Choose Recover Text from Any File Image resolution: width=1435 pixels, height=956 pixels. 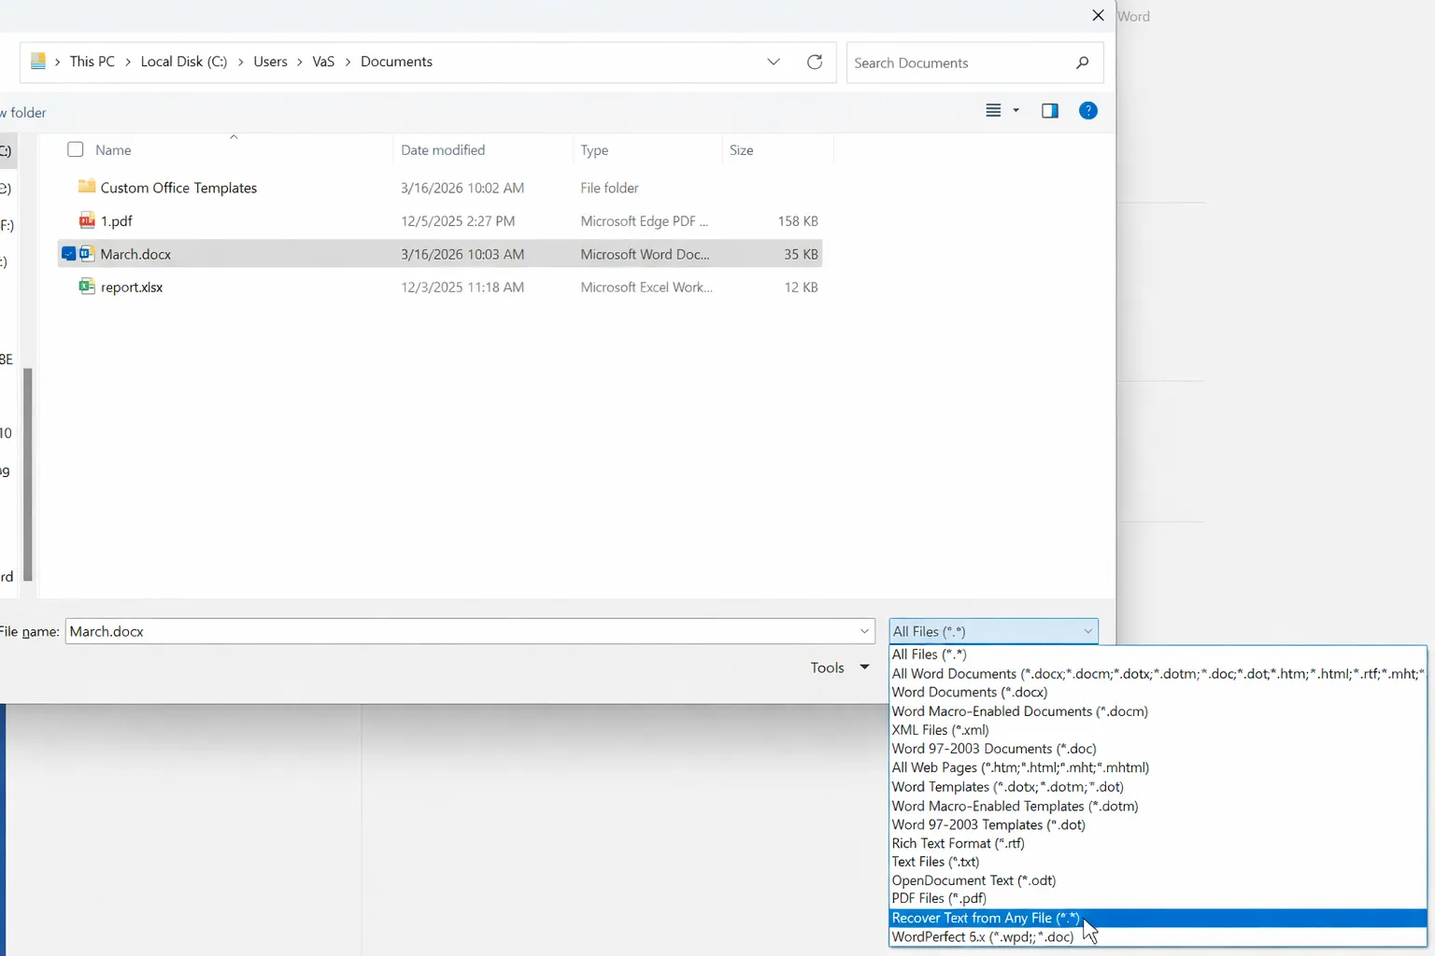pyautogui.click(x=1158, y=918)
